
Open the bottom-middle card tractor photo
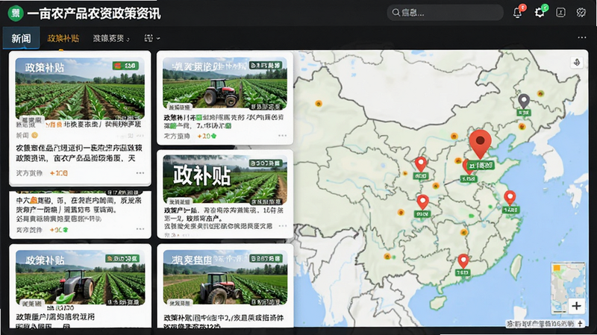[225, 278]
